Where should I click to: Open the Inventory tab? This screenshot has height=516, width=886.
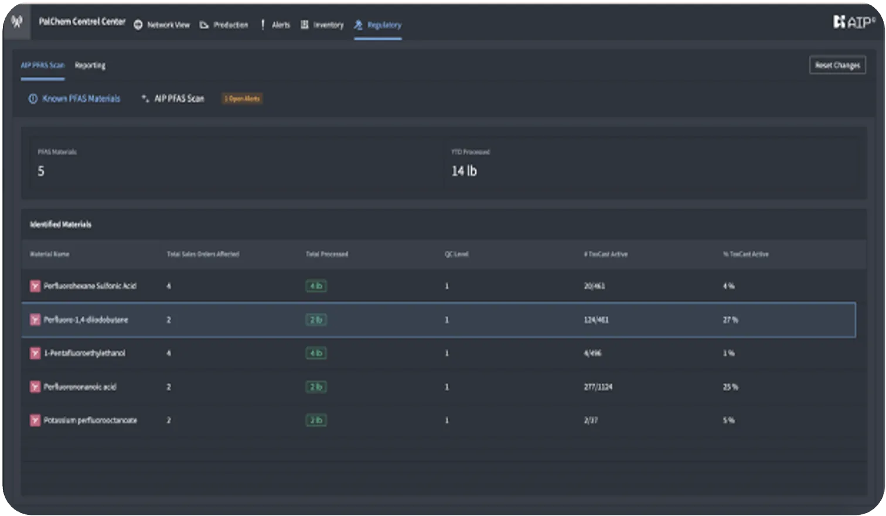coord(322,25)
